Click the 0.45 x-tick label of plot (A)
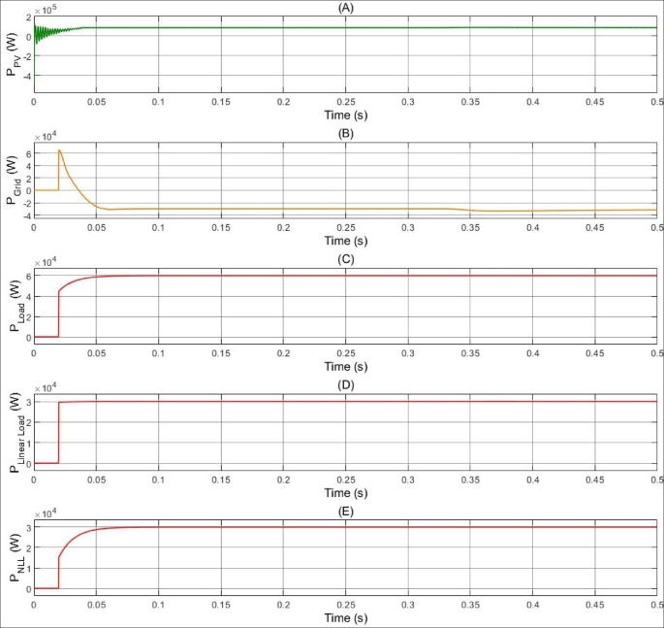 tap(594, 102)
